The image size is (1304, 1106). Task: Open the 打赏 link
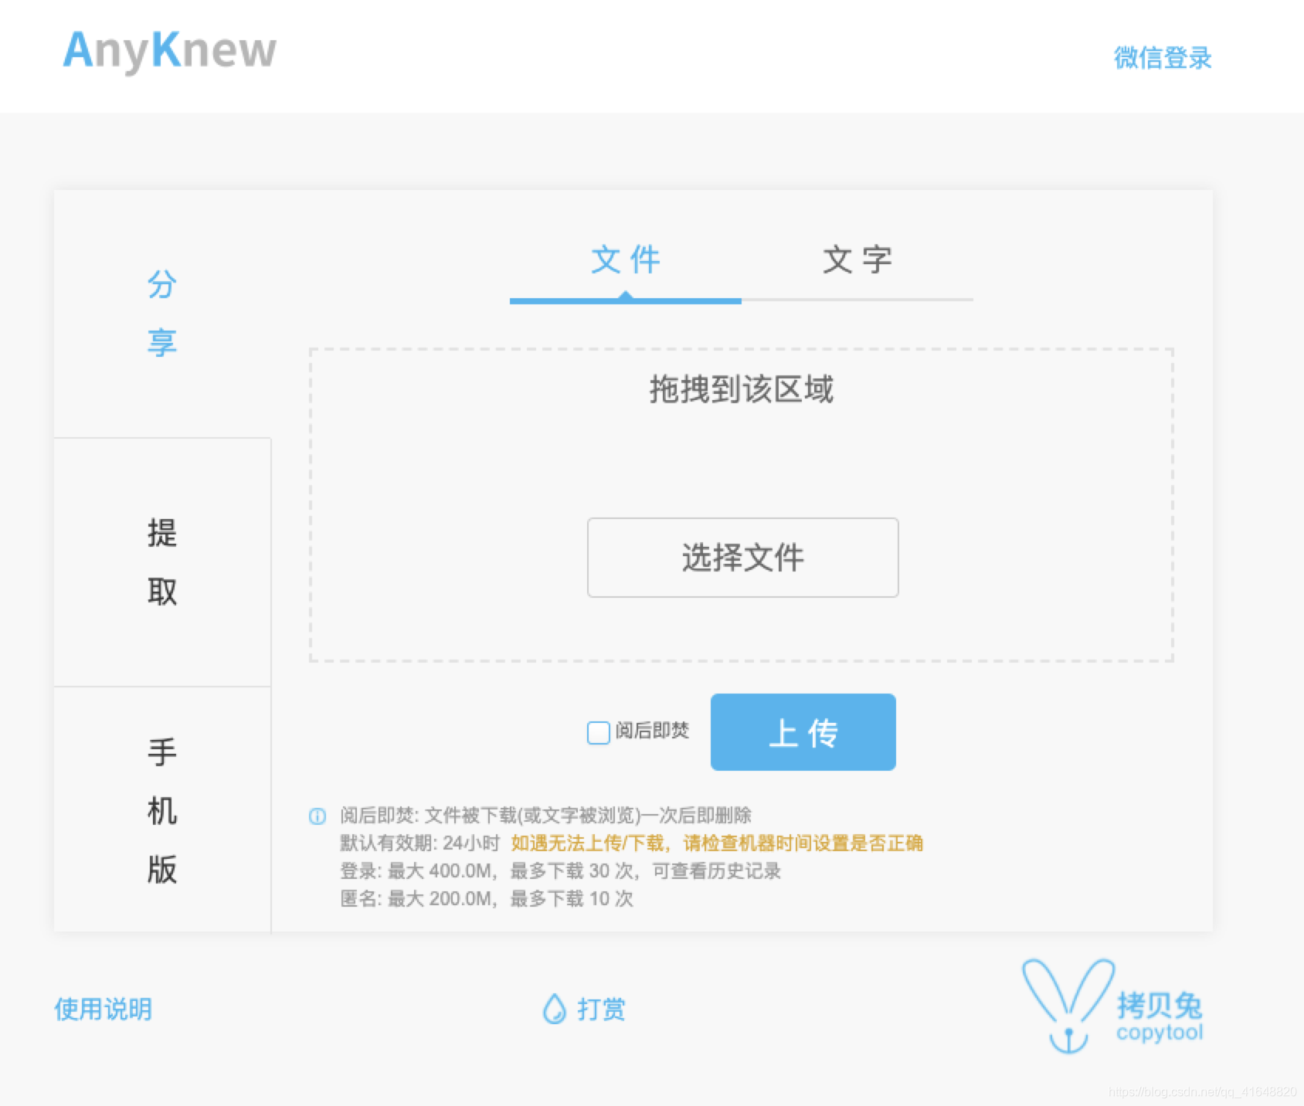point(602,1009)
